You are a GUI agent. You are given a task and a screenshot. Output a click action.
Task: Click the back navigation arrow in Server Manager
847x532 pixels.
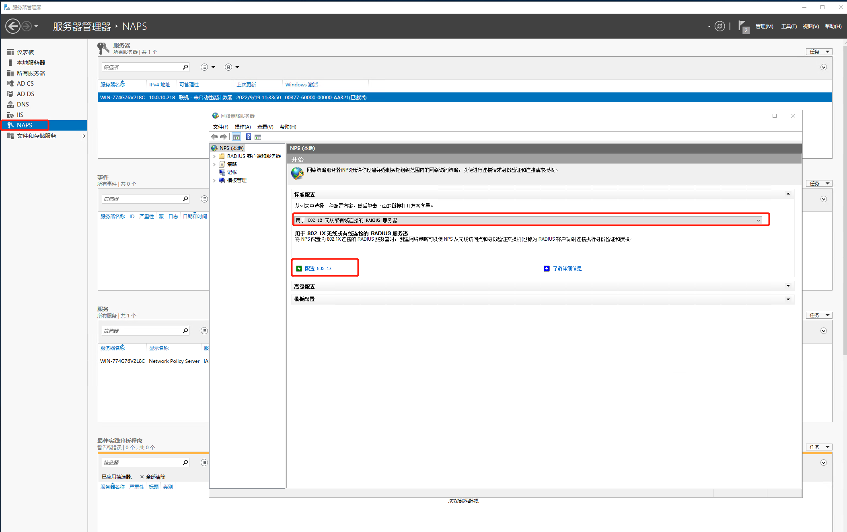13,26
